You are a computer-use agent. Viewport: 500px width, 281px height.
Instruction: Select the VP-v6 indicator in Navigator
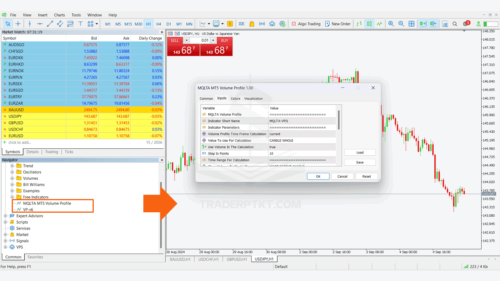click(28, 210)
